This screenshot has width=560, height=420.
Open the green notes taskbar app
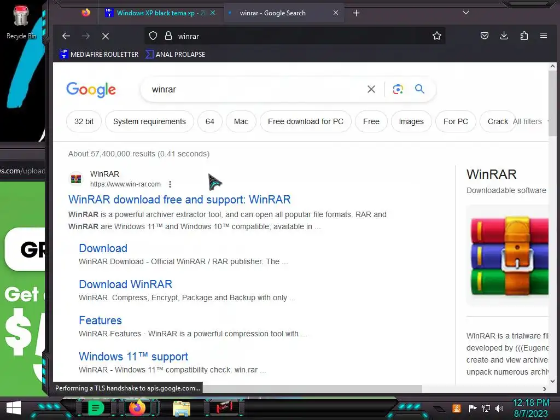tap(95, 407)
